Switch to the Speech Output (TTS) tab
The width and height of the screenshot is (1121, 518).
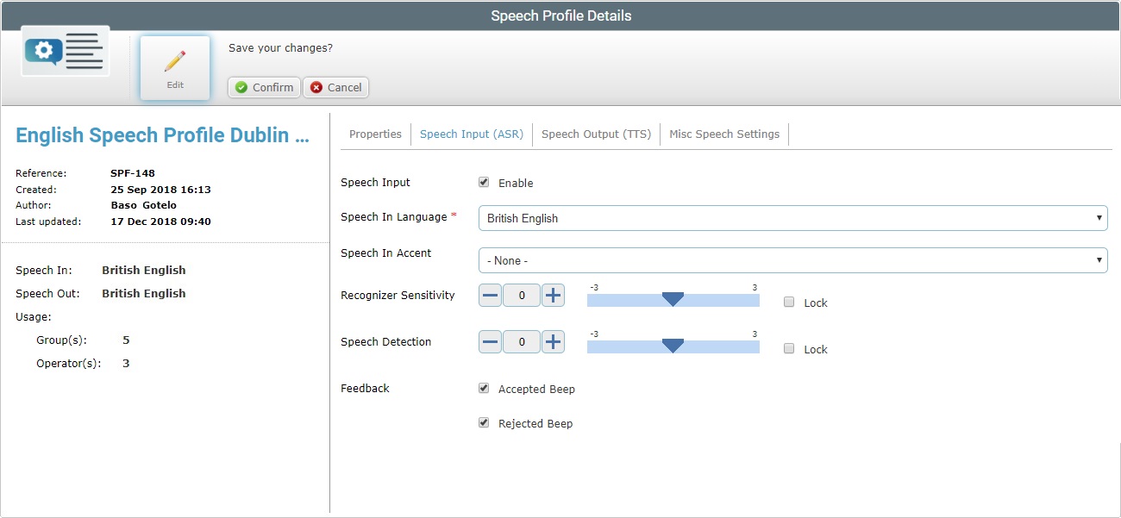[x=596, y=134]
